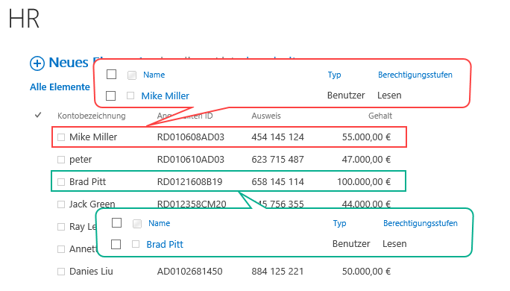The width and height of the screenshot is (510, 291).
Task: Click the salary 47.000,00 €
Action: click(366, 160)
